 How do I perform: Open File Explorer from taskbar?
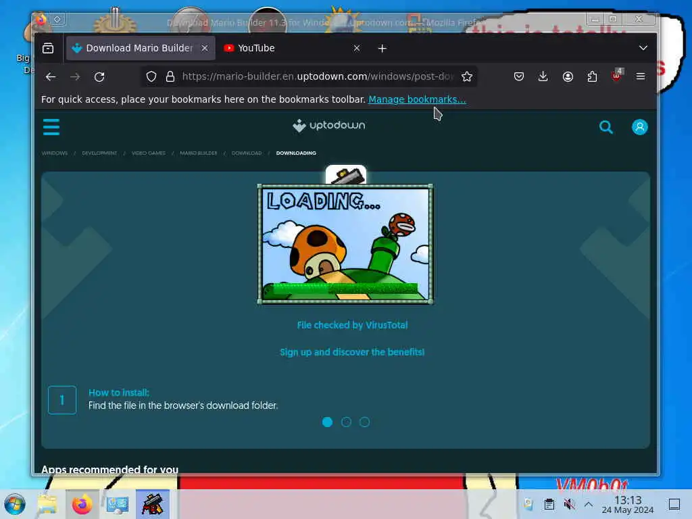pos(47,504)
